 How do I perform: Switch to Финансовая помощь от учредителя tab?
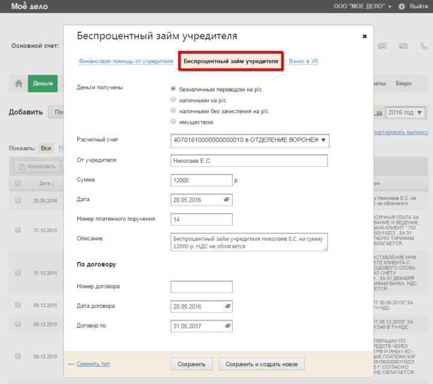pyautogui.click(x=126, y=61)
